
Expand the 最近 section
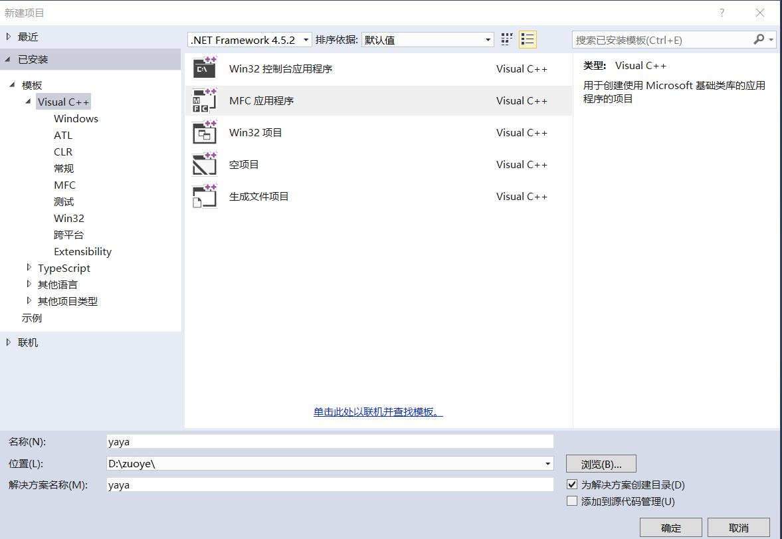(9, 37)
